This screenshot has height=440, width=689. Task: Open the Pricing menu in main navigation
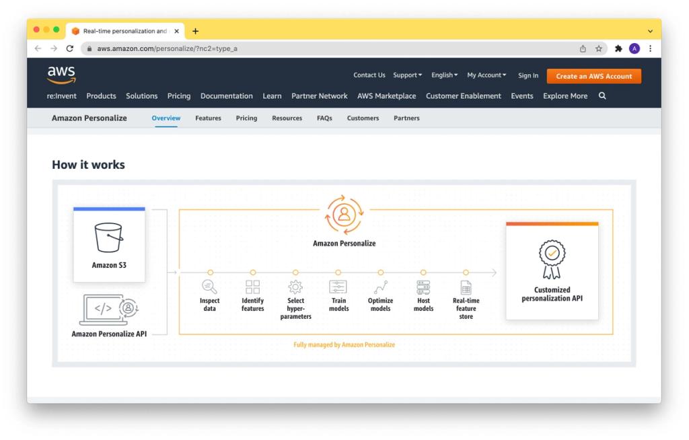pyautogui.click(x=179, y=96)
